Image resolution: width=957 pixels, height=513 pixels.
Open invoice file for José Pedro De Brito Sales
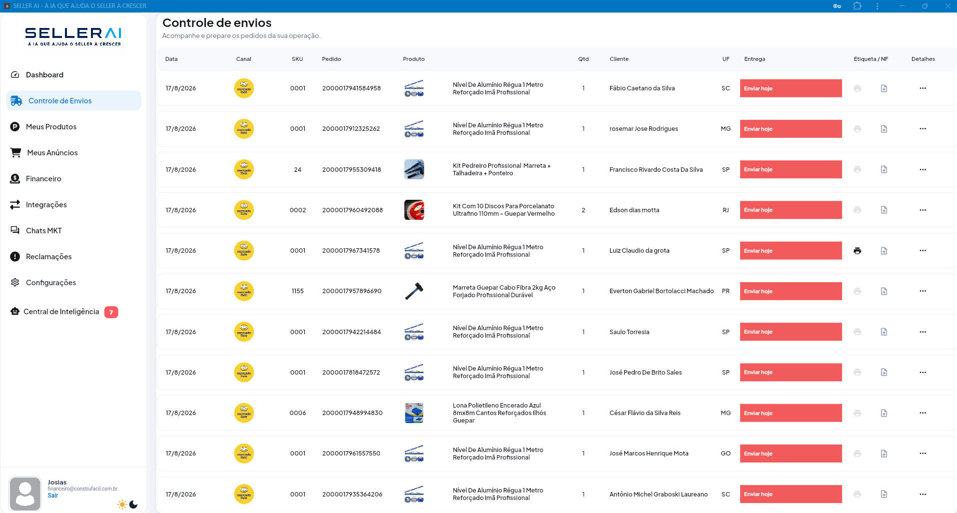click(884, 372)
